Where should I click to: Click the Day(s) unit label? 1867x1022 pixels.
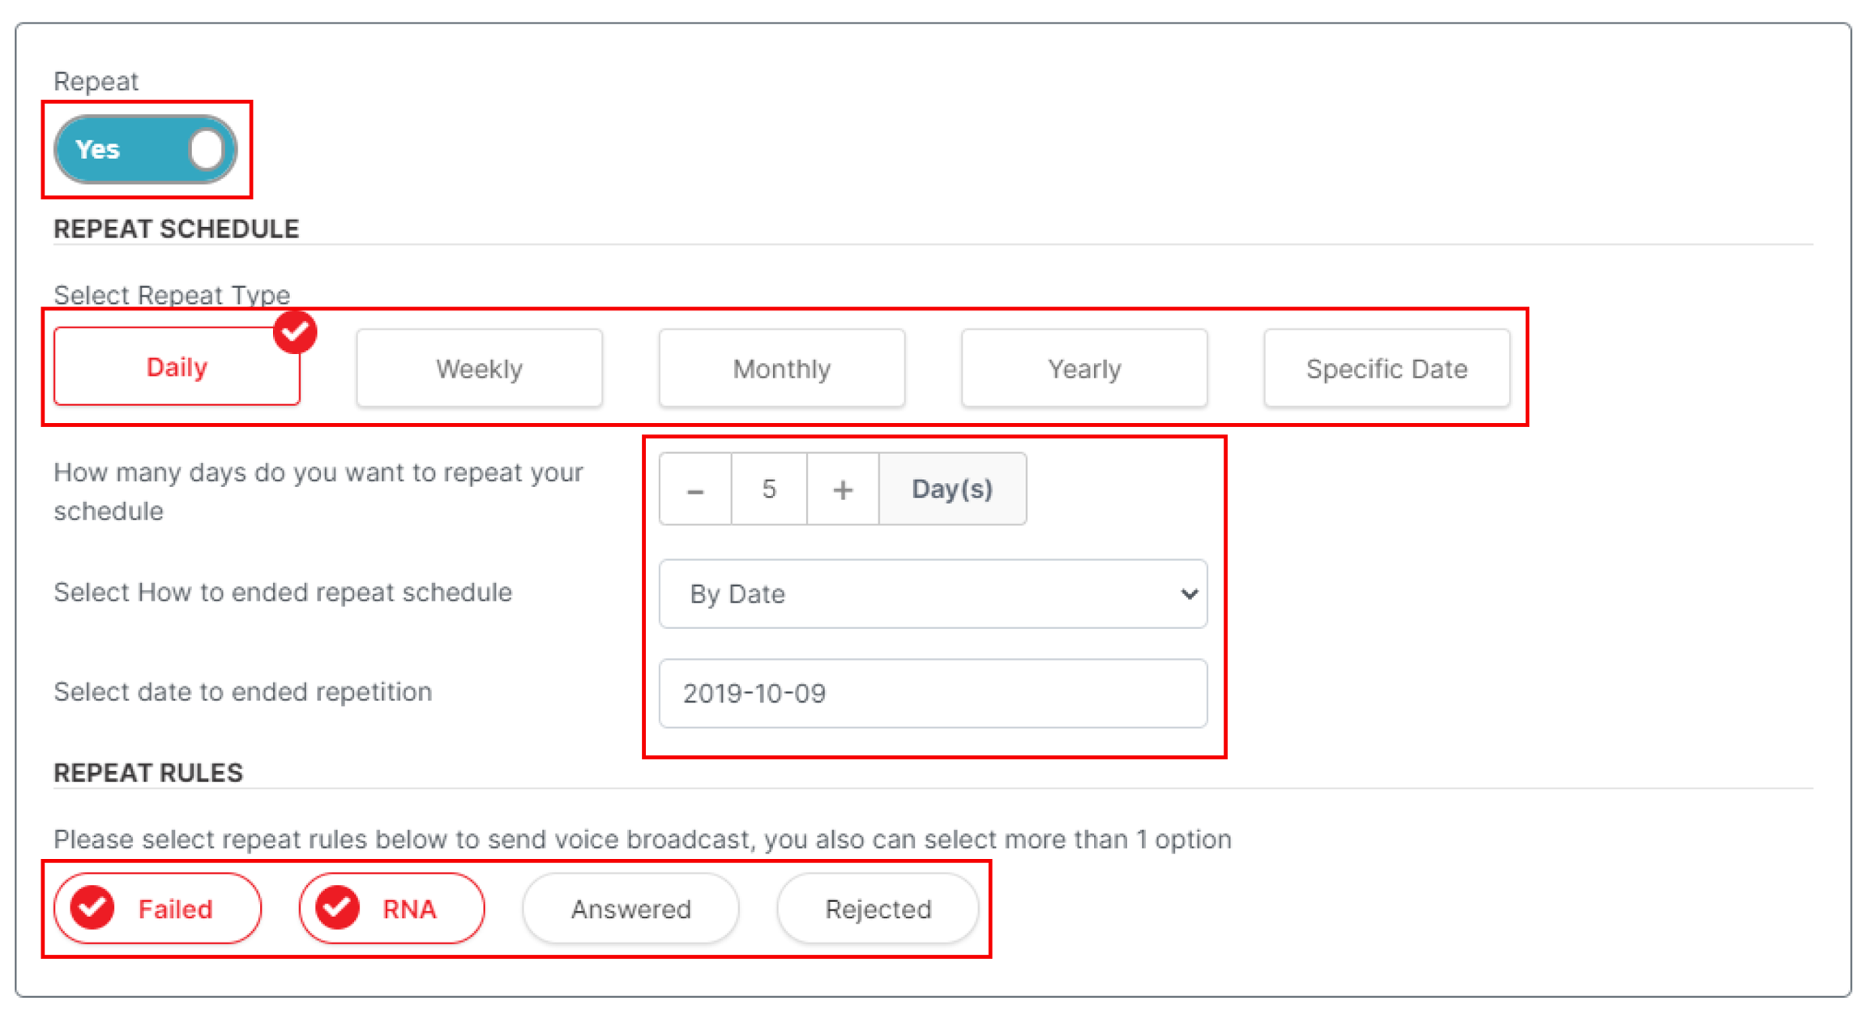(x=952, y=490)
